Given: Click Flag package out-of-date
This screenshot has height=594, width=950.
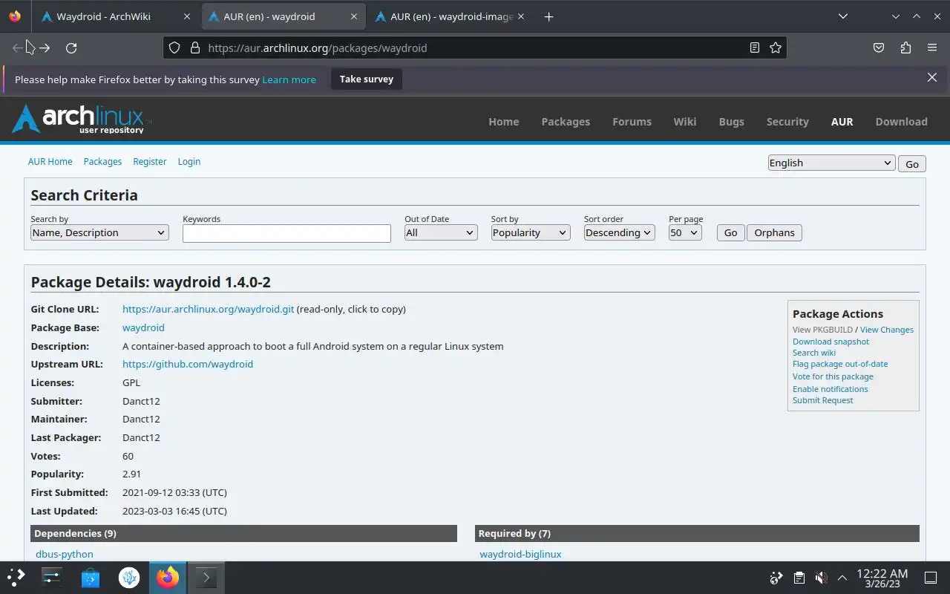Looking at the screenshot, I should coord(840,364).
